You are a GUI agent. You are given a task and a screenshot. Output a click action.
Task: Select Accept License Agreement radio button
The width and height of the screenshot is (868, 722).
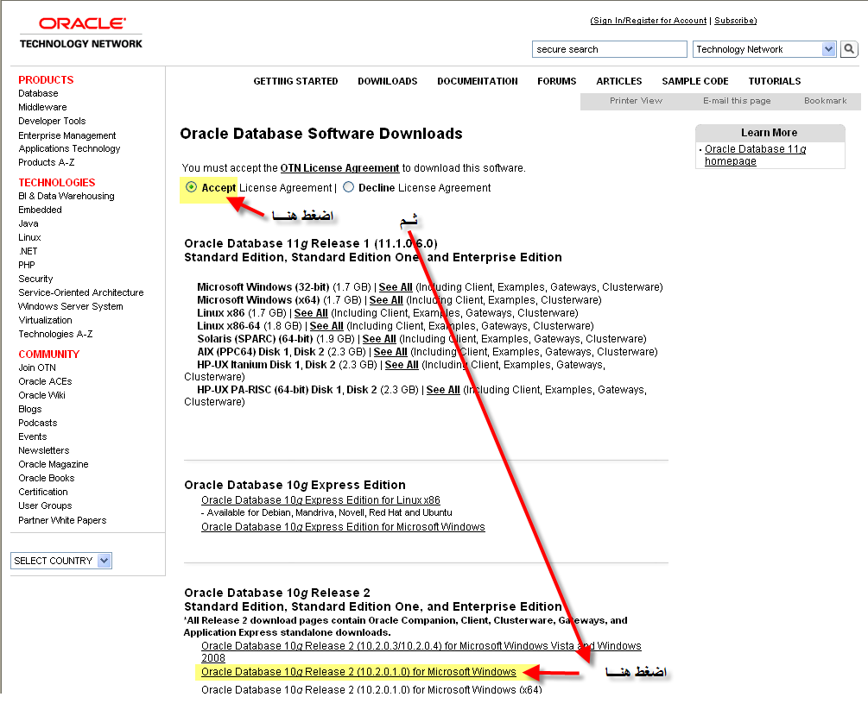191,187
